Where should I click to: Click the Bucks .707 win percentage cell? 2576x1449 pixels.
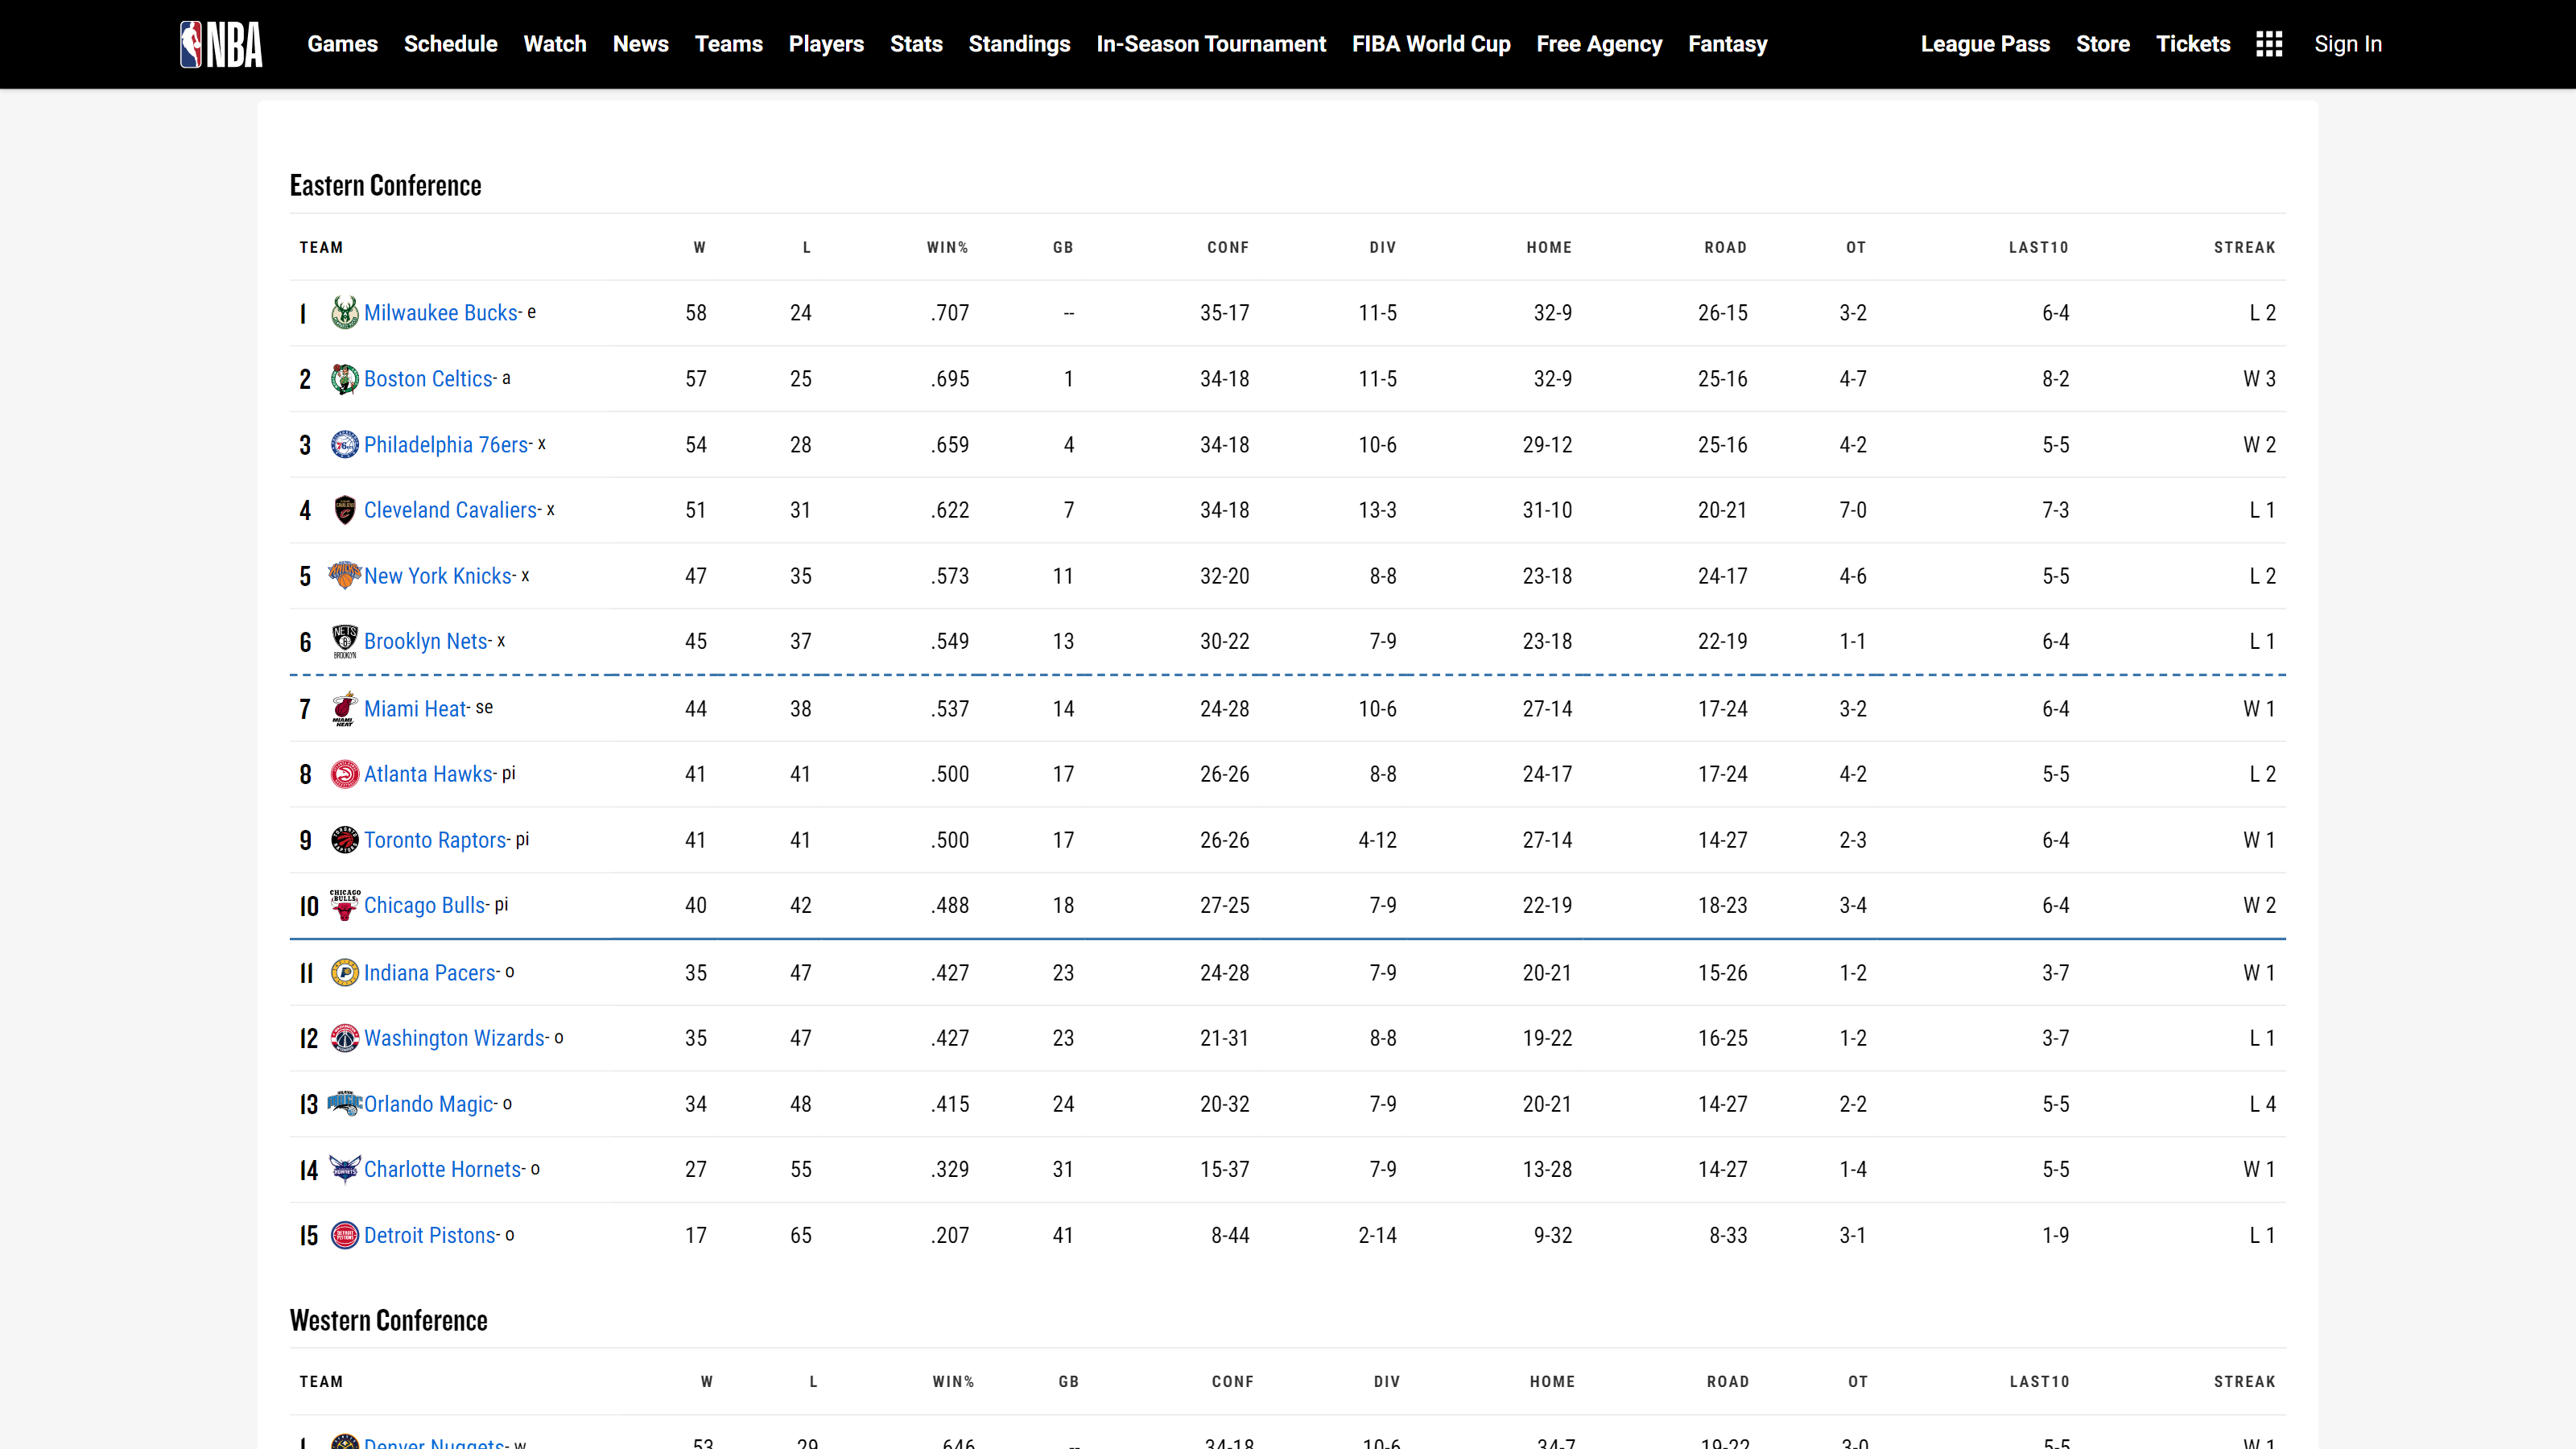(x=950, y=313)
